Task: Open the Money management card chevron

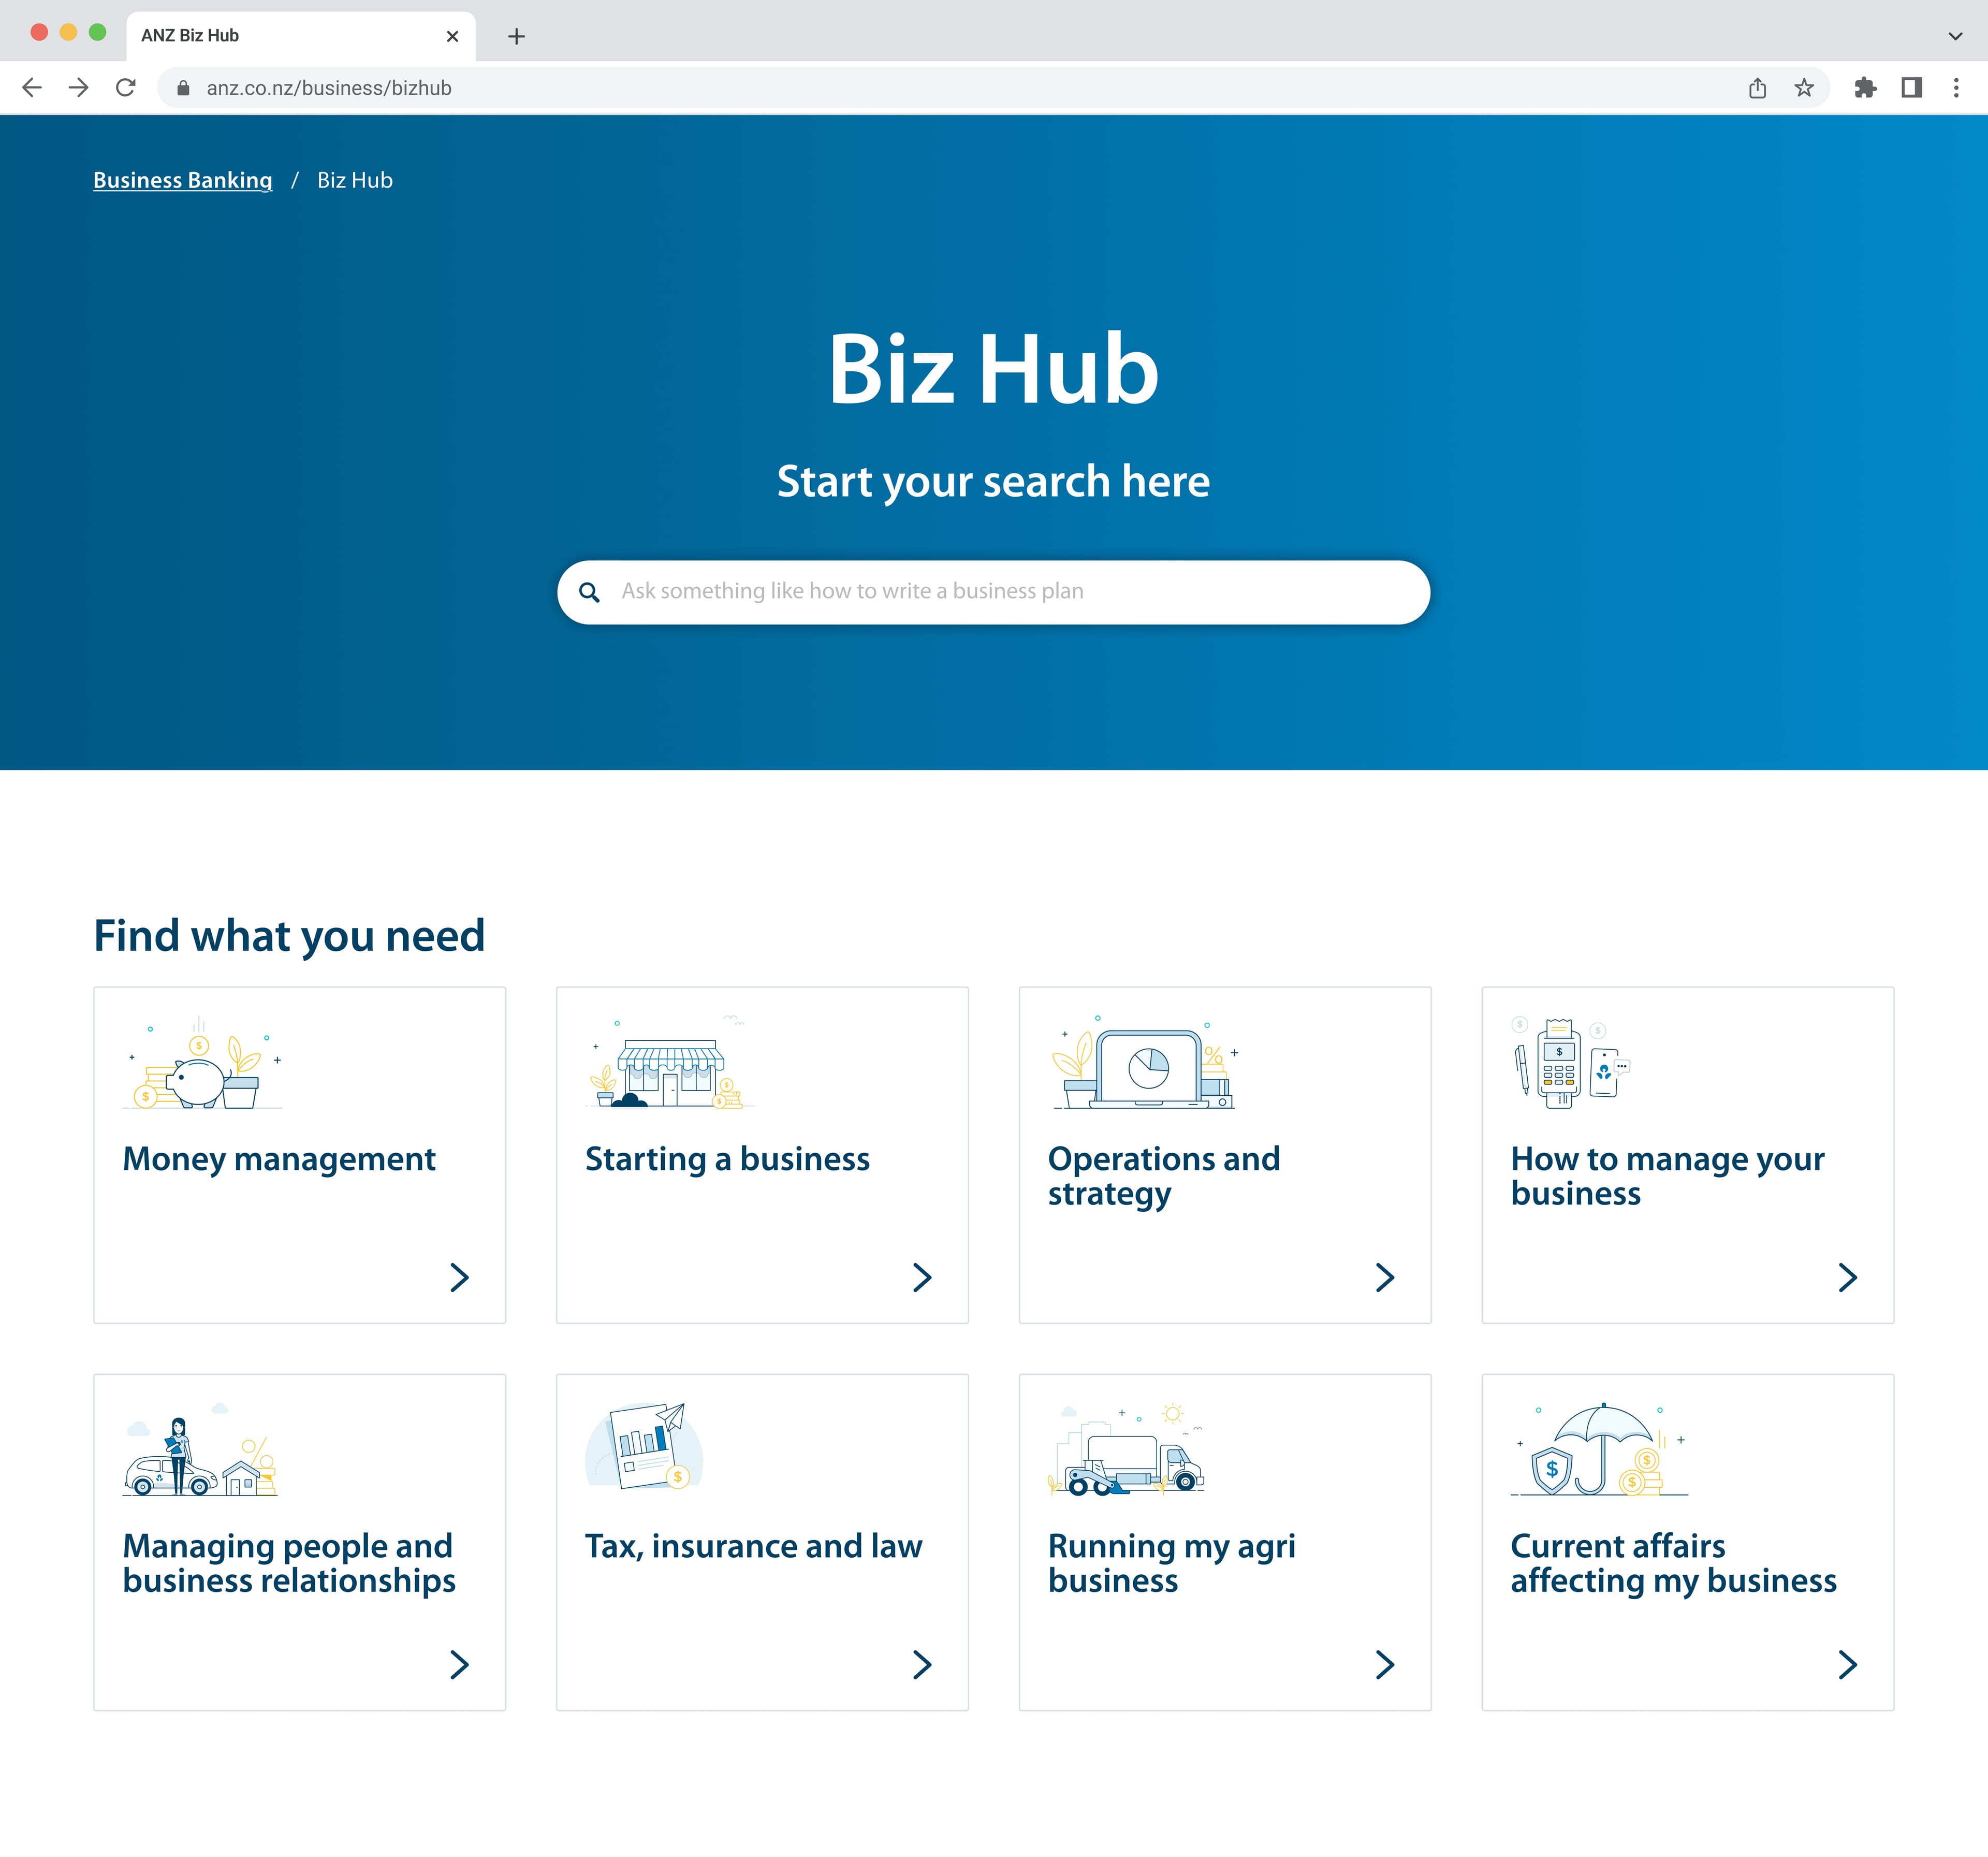Action: (x=459, y=1277)
